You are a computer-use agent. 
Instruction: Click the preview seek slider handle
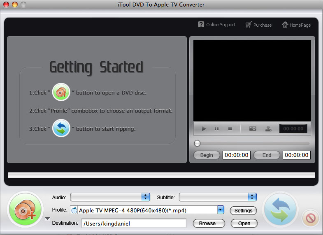pos(197,143)
